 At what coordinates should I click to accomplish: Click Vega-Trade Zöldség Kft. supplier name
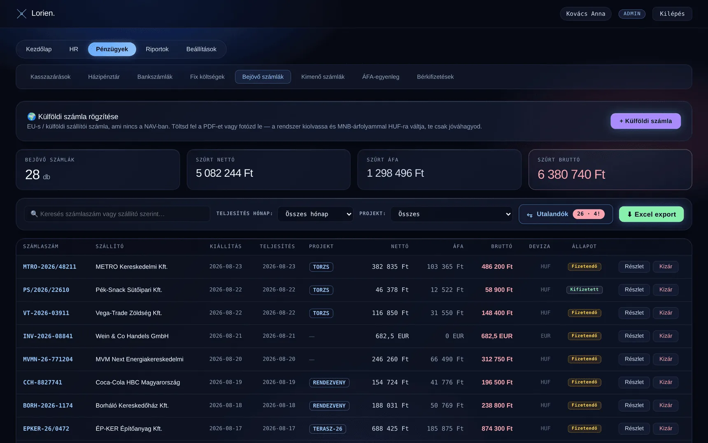129,313
